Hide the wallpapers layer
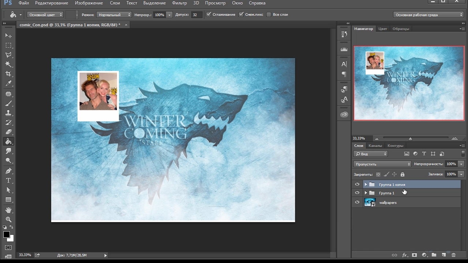 (x=357, y=202)
